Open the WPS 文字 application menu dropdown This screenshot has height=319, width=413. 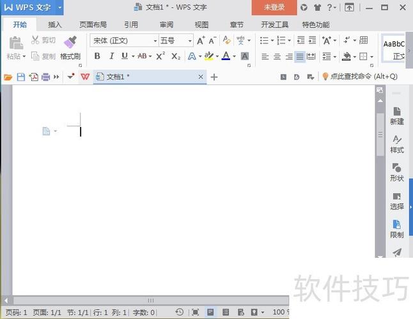[59, 7]
